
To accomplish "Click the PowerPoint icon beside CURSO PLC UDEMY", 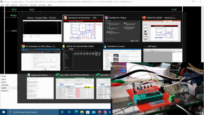I will 144,18.
